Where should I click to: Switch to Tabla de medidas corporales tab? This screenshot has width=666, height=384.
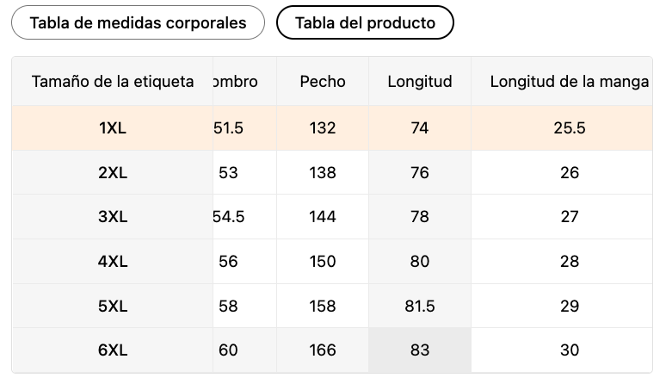138,22
